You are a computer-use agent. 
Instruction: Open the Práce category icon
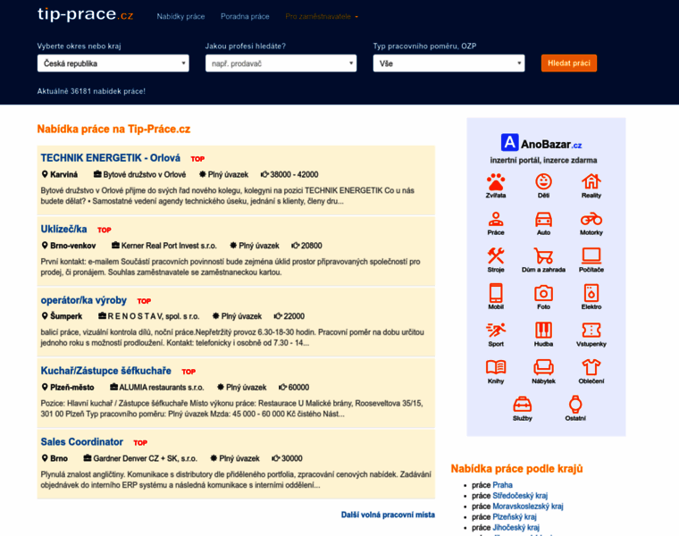pyautogui.click(x=496, y=219)
